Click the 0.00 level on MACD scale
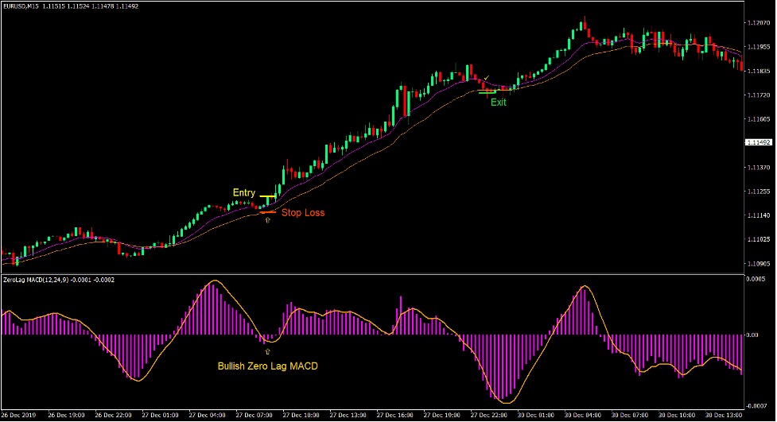The width and height of the screenshot is (777, 422). (x=752, y=335)
